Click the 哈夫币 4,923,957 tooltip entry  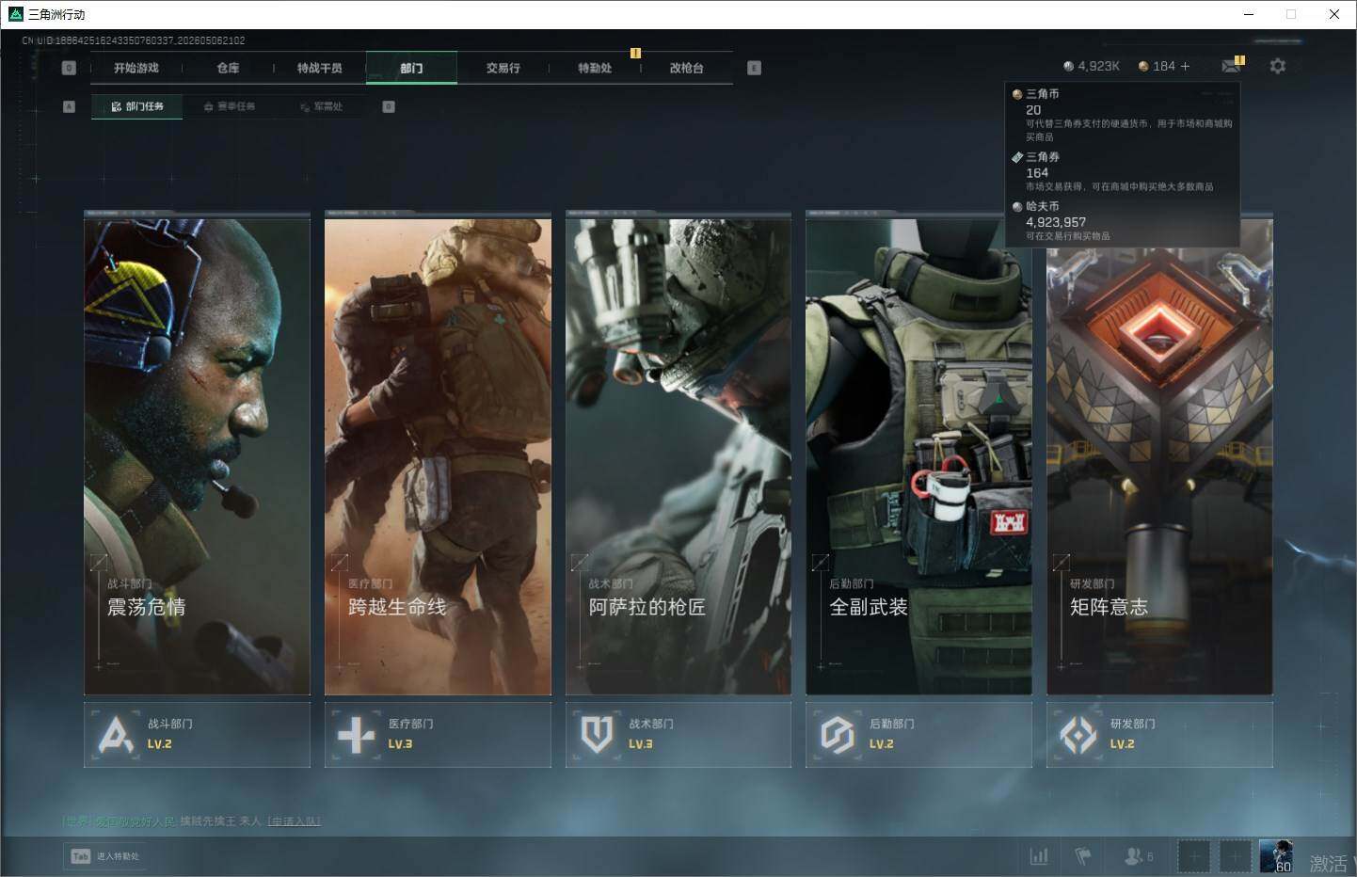tap(1125, 221)
